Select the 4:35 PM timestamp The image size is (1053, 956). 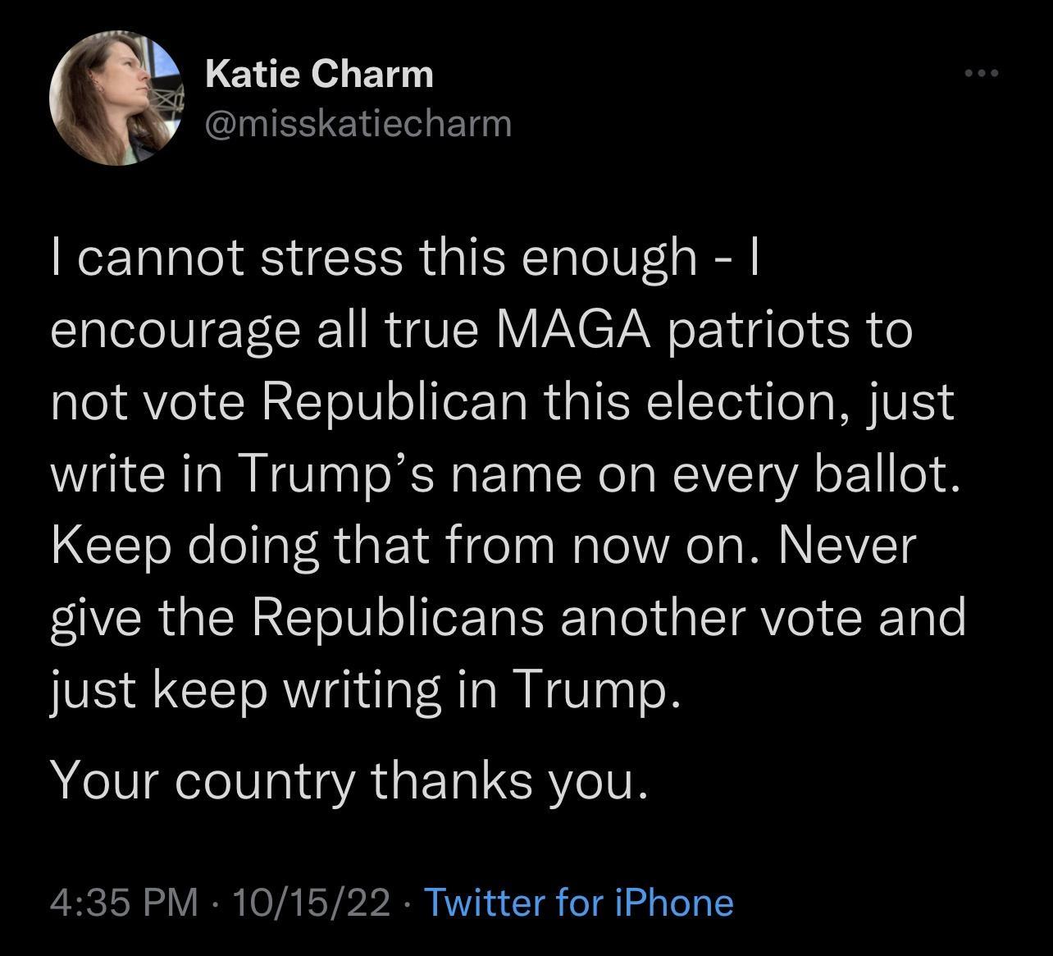[x=123, y=901]
